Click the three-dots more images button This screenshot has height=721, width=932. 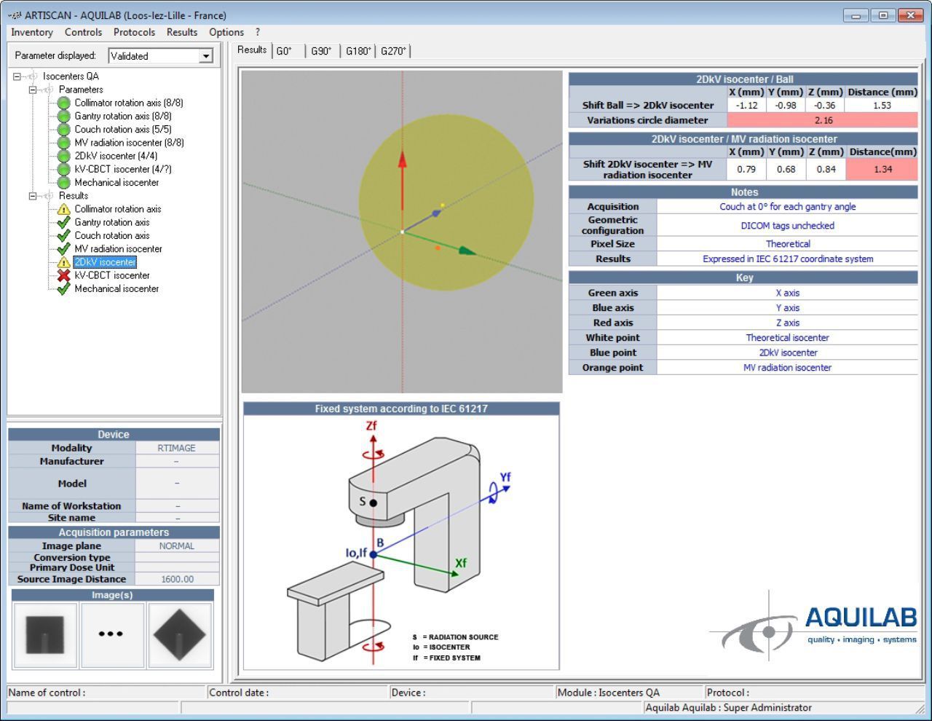point(111,634)
